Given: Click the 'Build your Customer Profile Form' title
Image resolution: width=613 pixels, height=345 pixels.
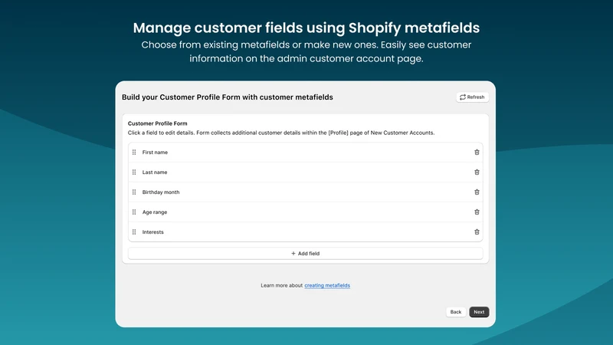Looking at the screenshot, I should 228,97.
